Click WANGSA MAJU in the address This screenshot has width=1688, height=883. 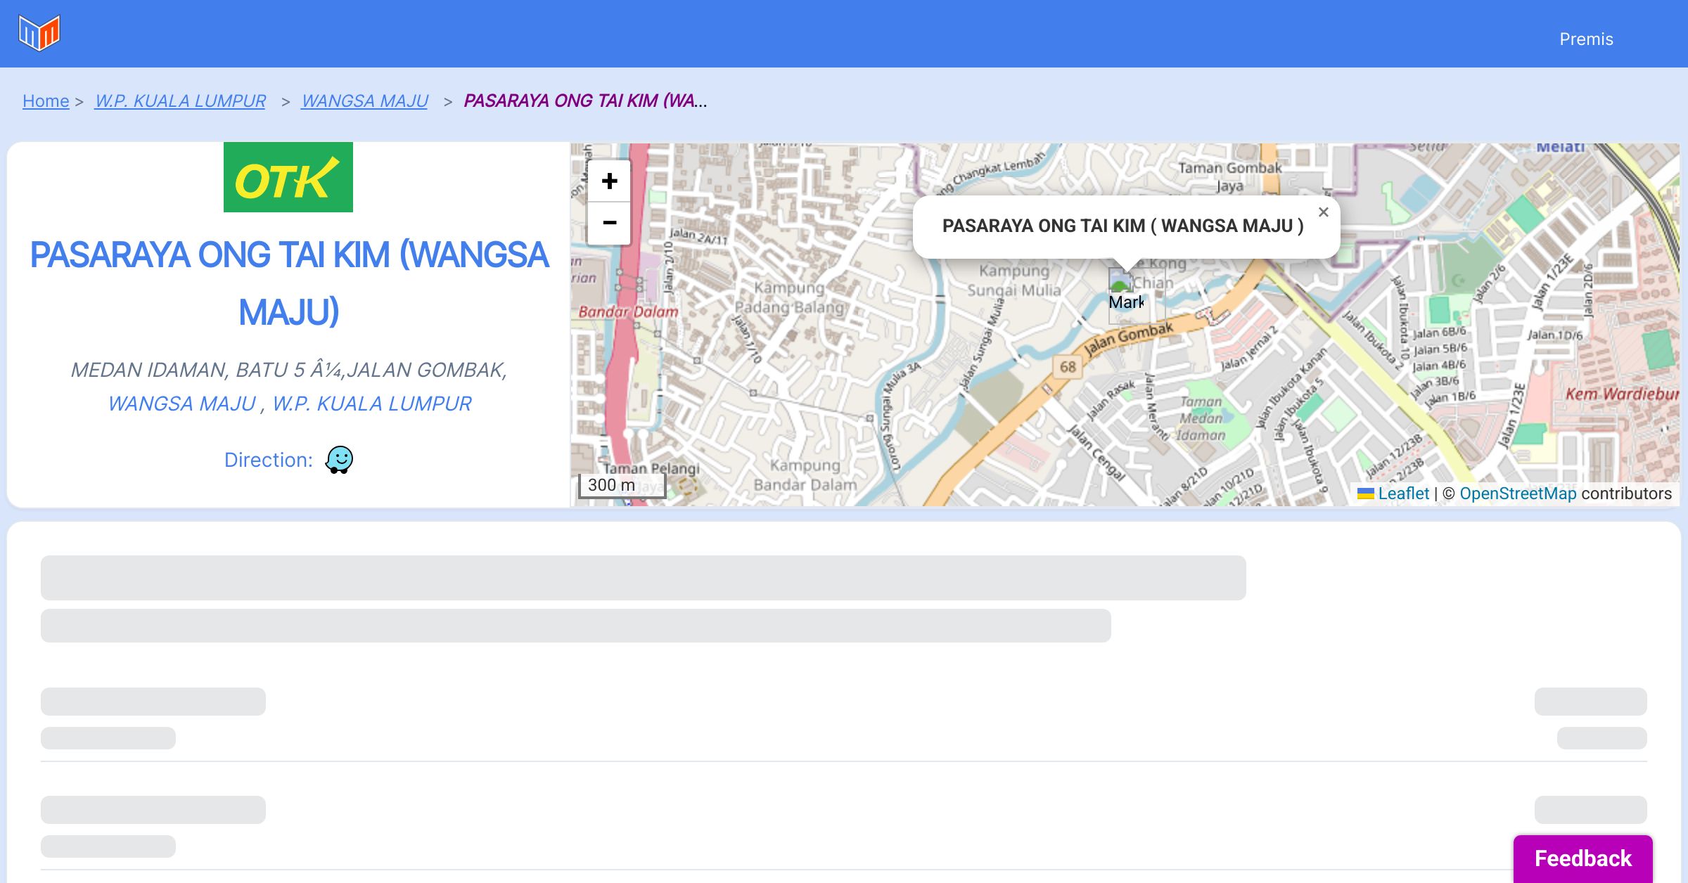coord(181,404)
